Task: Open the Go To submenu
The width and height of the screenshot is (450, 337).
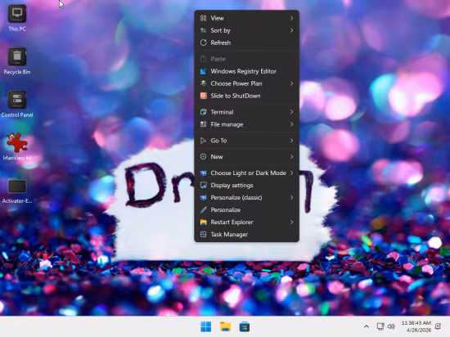Action: click(x=247, y=141)
